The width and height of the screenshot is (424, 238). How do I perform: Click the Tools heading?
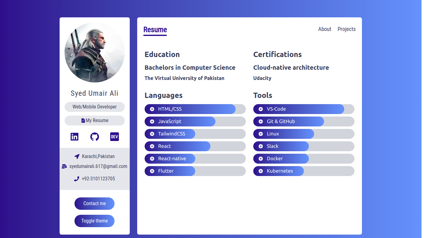coord(263,95)
